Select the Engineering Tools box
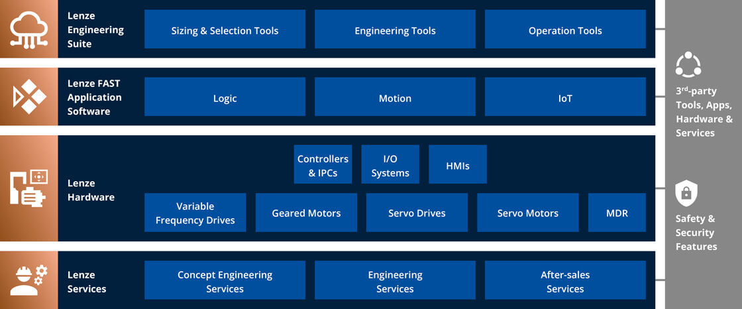The height and width of the screenshot is (309, 742). [x=395, y=29]
